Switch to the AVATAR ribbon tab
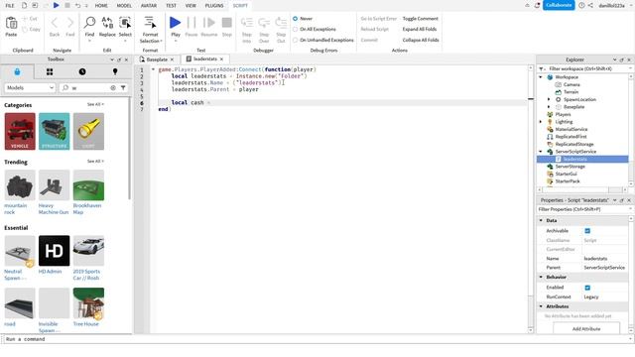This screenshot has height=357, width=635. click(149, 6)
